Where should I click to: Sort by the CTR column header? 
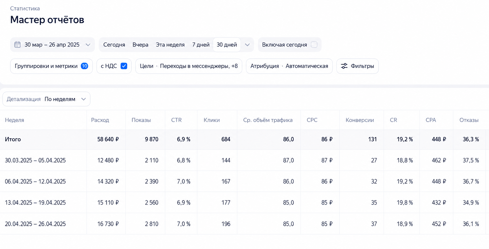177,120
